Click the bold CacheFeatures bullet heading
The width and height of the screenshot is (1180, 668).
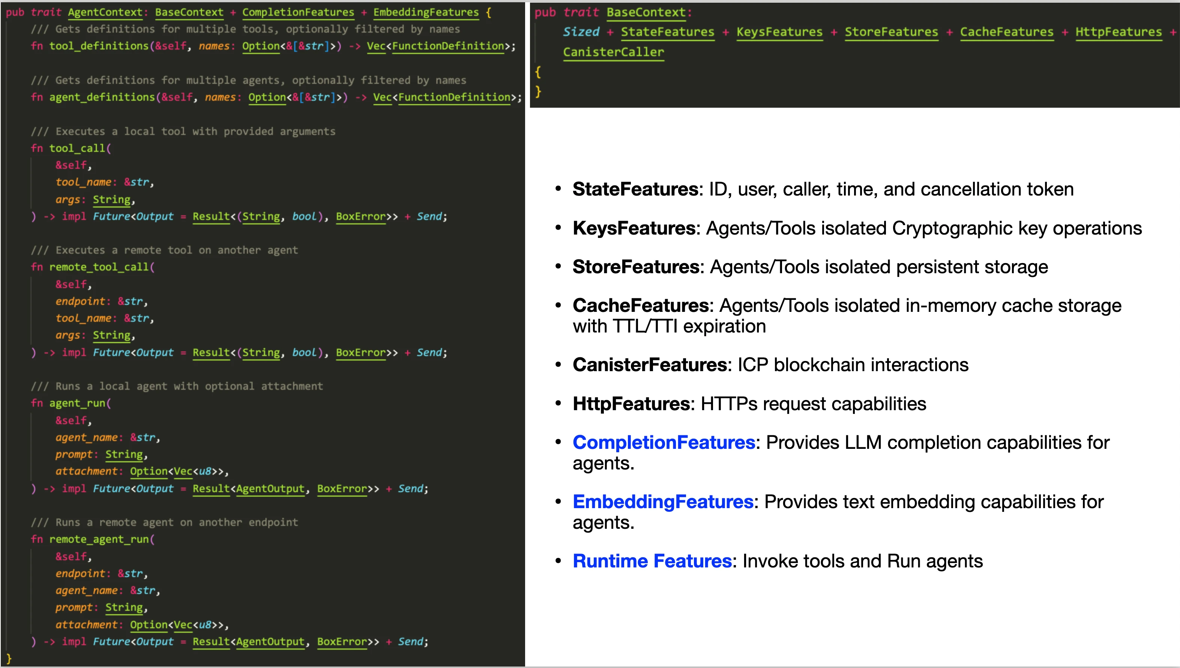(x=641, y=305)
